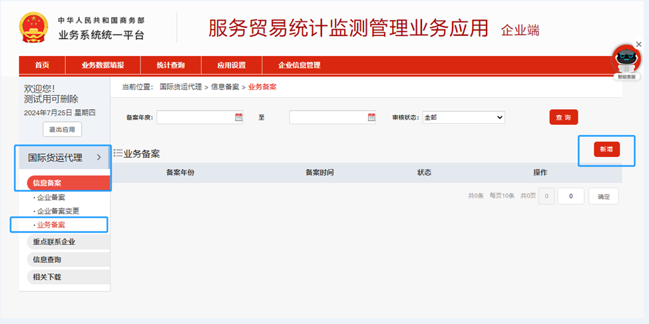This screenshot has width=649, height=324.
Task: Click the list icon beside 业务备案 heading
Action: point(118,153)
